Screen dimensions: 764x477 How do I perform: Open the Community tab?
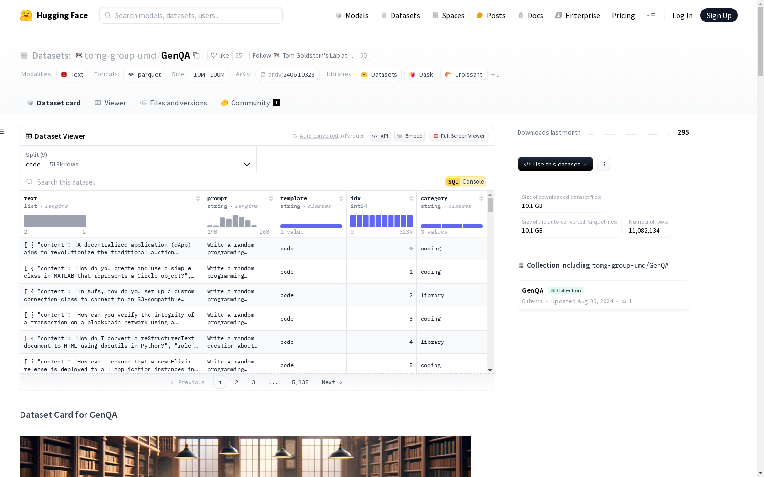point(250,103)
